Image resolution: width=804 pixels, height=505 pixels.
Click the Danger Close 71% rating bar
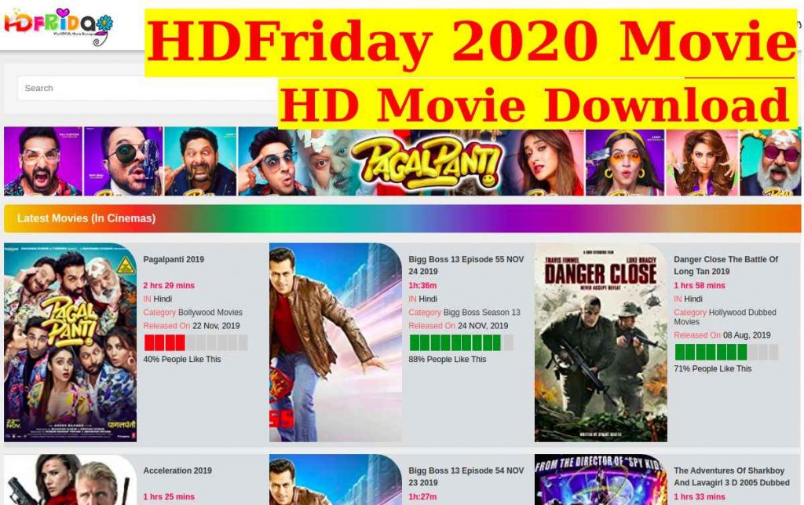726,352
